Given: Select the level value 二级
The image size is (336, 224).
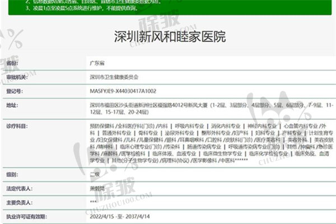Looking at the screenshot, I should click(x=95, y=175).
